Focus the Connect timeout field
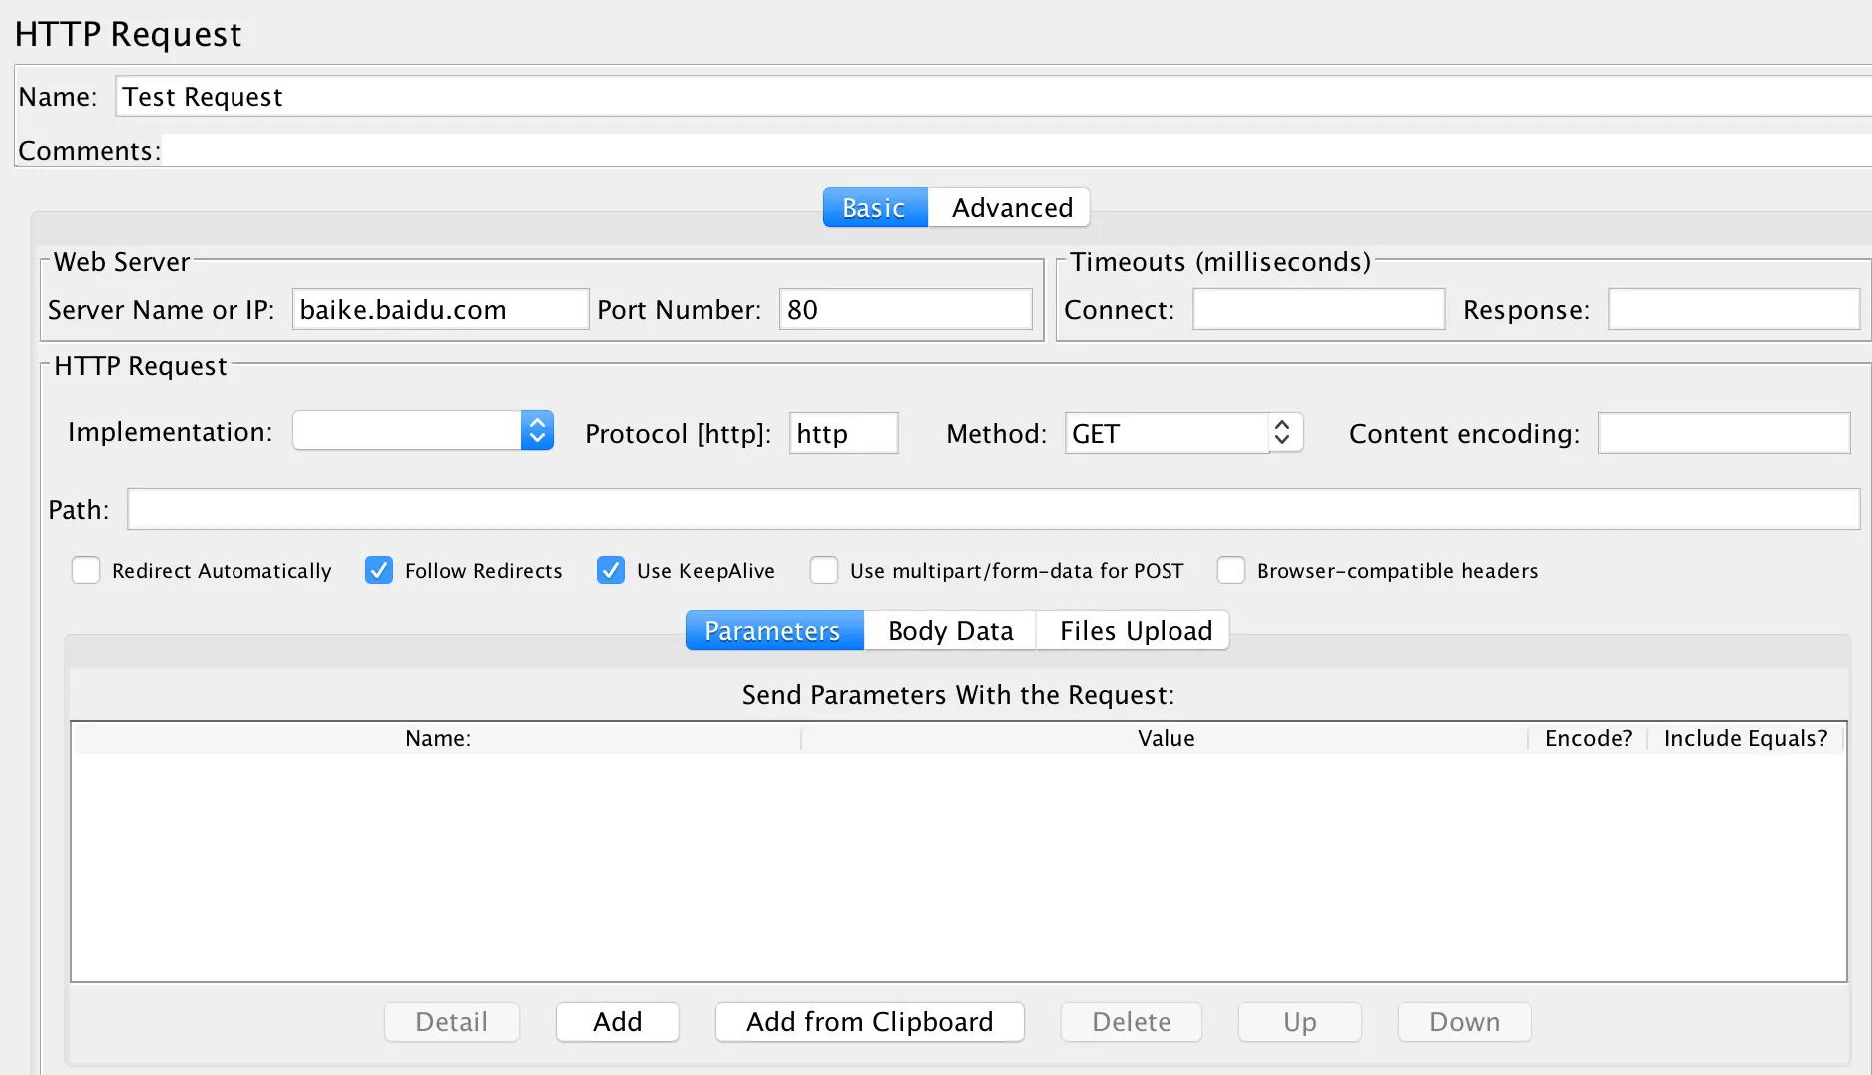Image resolution: width=1872 pixels, height=1075 pixels. pos(1318,309)
